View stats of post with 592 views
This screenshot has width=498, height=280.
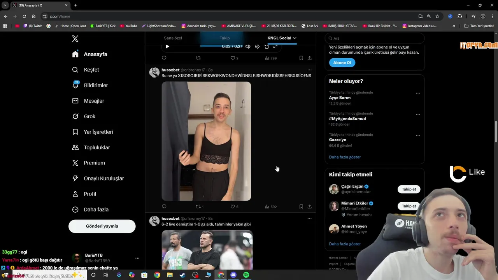coord(270,206)
